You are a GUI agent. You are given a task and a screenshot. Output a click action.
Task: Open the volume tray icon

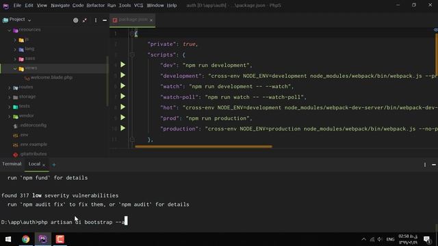point(380,239)
